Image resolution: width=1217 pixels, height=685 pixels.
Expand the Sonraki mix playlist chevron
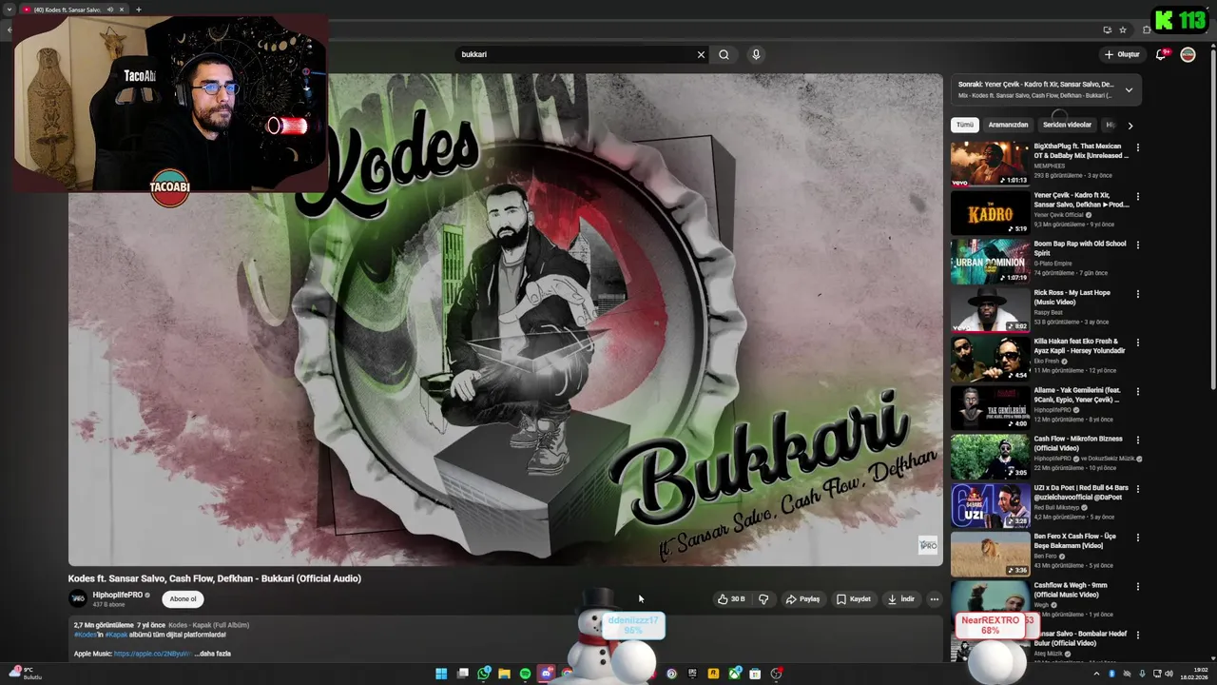pos(1129,89)
